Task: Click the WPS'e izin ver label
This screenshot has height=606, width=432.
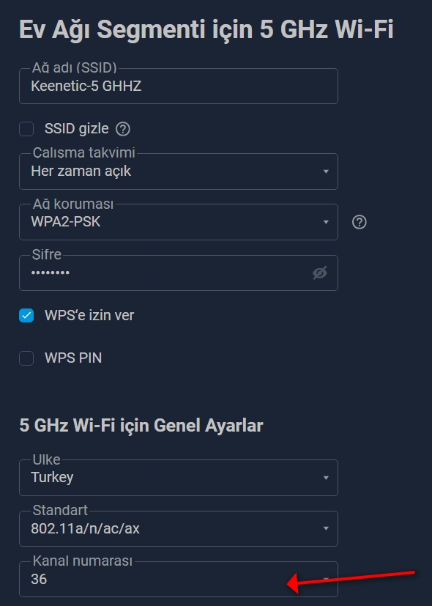Action: coord(89,315)
